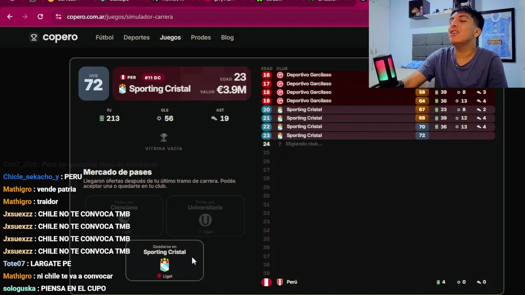Reload the copero.com.ar page
525x295 pixels.
coord(40,17)
